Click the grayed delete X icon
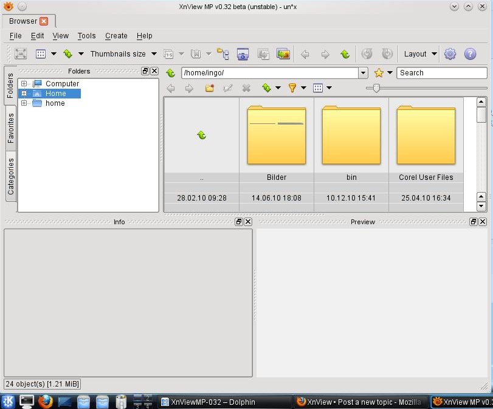 tap(246, 88)
